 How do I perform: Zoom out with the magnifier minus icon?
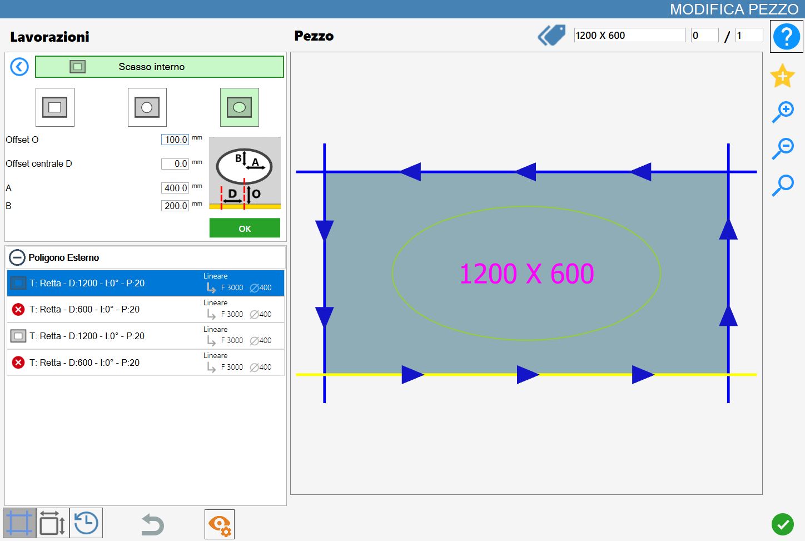point(783,148)
